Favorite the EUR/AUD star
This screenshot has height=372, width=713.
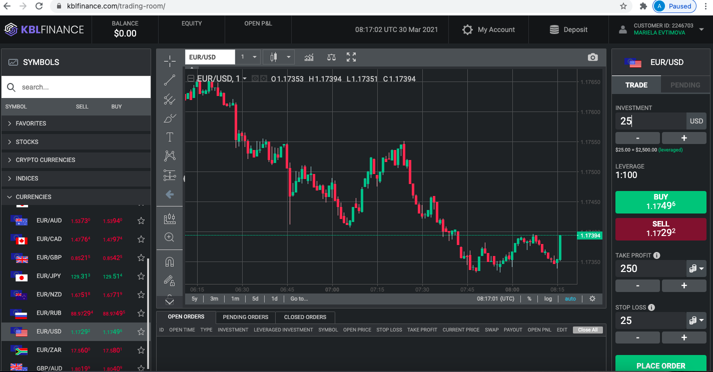tap(141, 220)
